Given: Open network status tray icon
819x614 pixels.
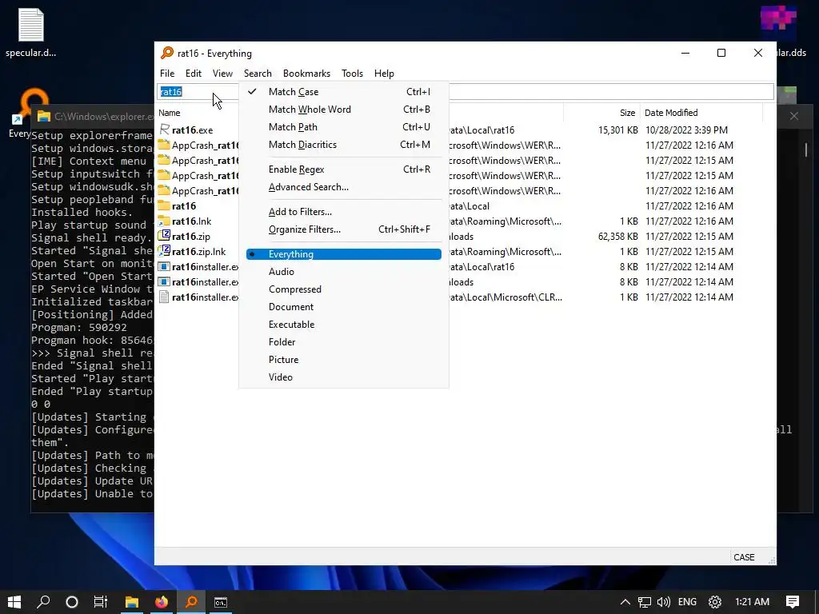Looking at the screenshot, I should click(x=645, y=602).
